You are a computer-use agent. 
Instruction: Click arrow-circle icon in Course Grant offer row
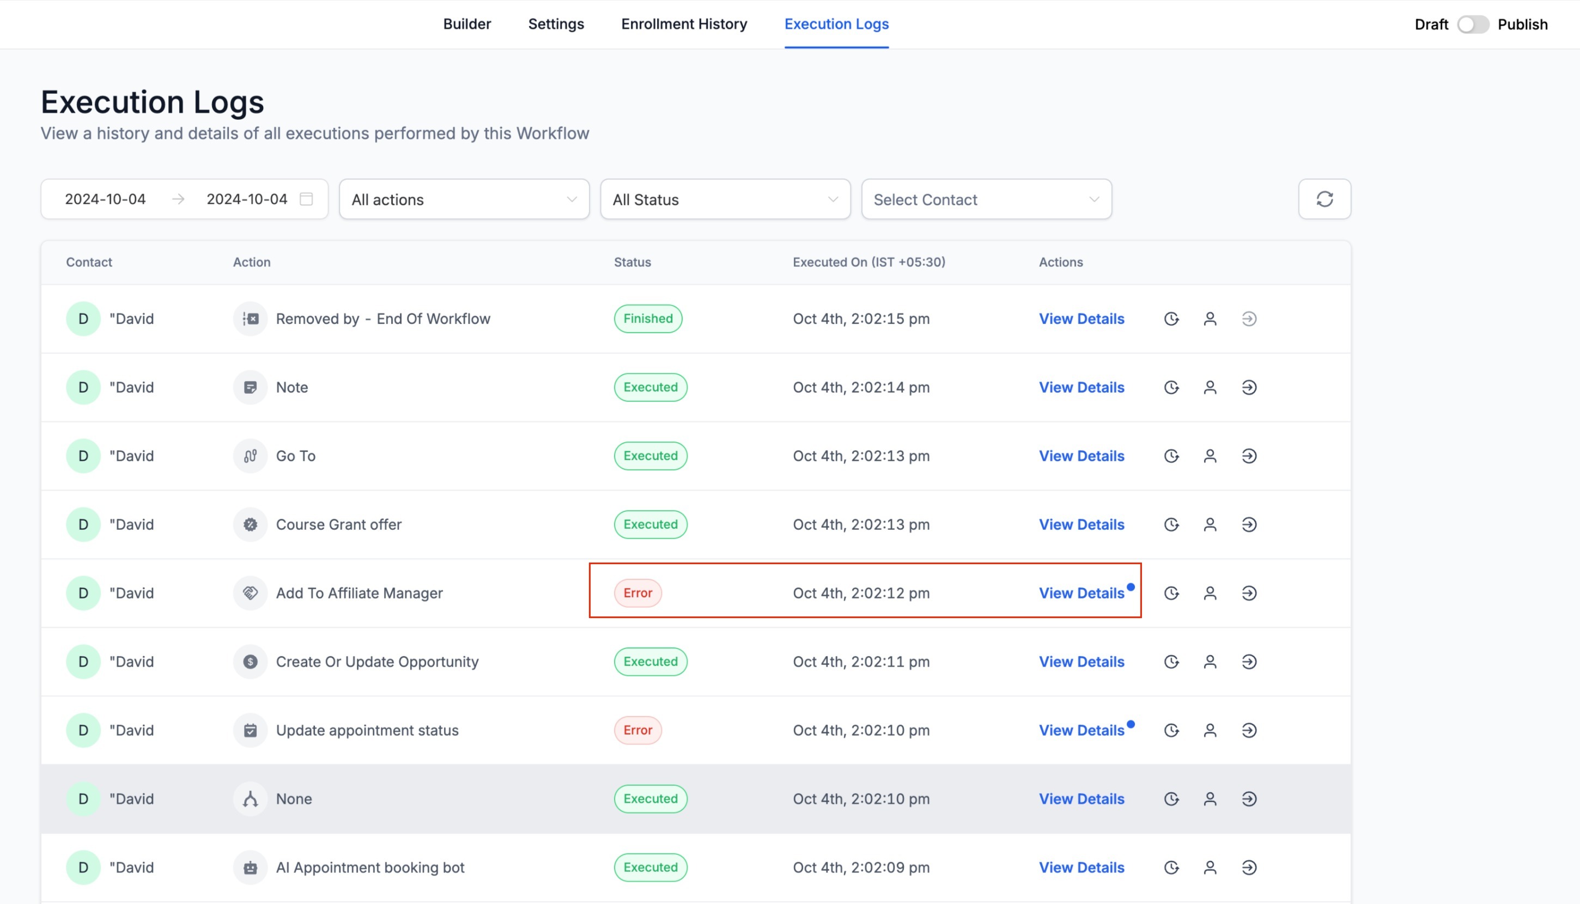[x=1248, y=524]
